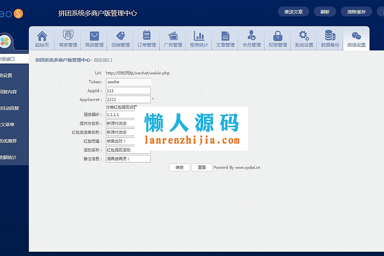Select 微信接口 in the sidebar
Viewport: 384px width, 256px height.
tap(14, 59)
